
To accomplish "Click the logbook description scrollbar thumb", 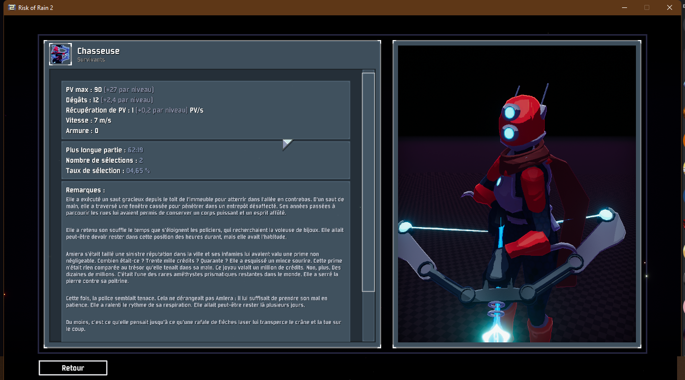I will coord(368,182).
